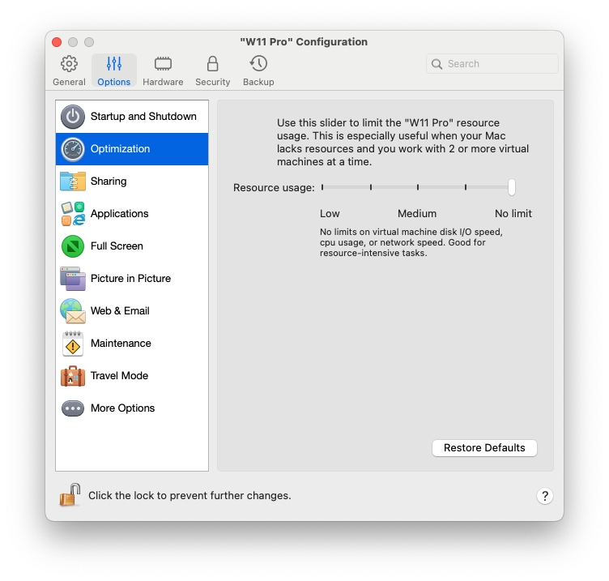This screenshot has width=609, height=581.
Task: Click the help question mark button
Action: pos(545,496)
